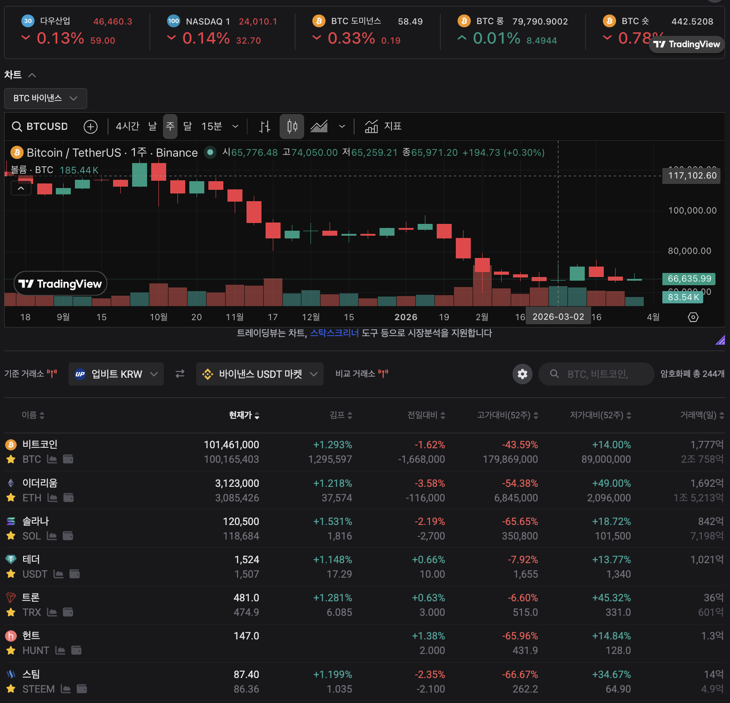Open the wallet icon in the USDT row
Image resolution: width=730 pixels, height=703 pixels.
tap(74, 574)
